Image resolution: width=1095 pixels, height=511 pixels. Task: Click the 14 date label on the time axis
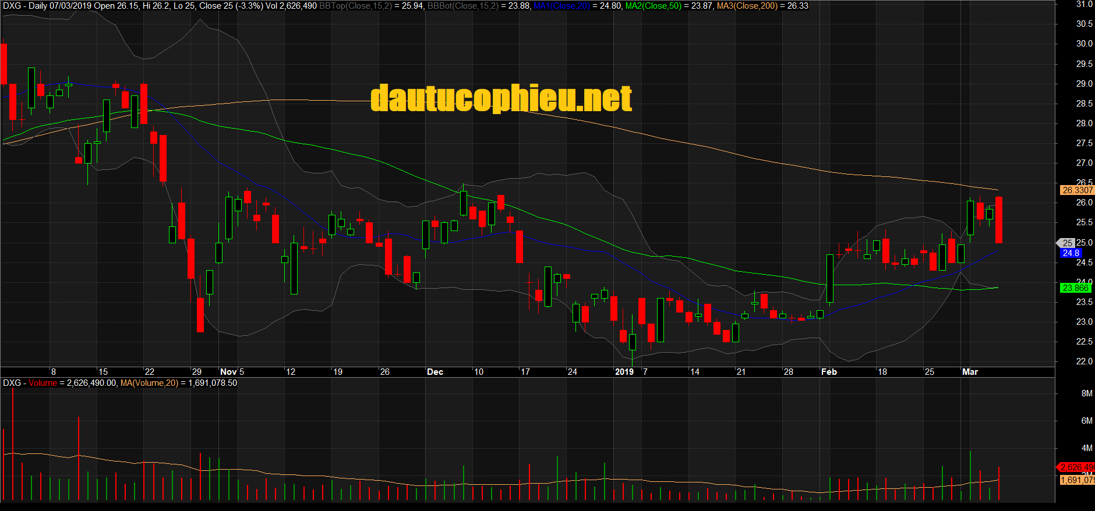[695, 372]
